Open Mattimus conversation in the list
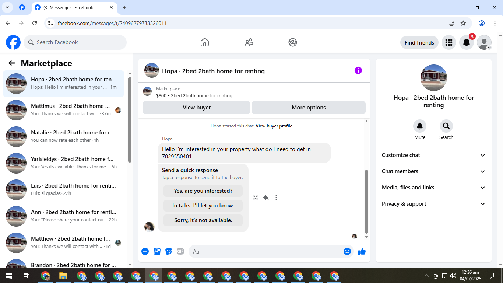The width and height of the screenshot is (503, 283). pyautogui.click(x=64, y=110)
